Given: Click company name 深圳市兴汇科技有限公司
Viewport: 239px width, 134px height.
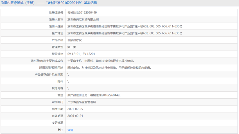Looking at the screenshot, I should point(83,19).
